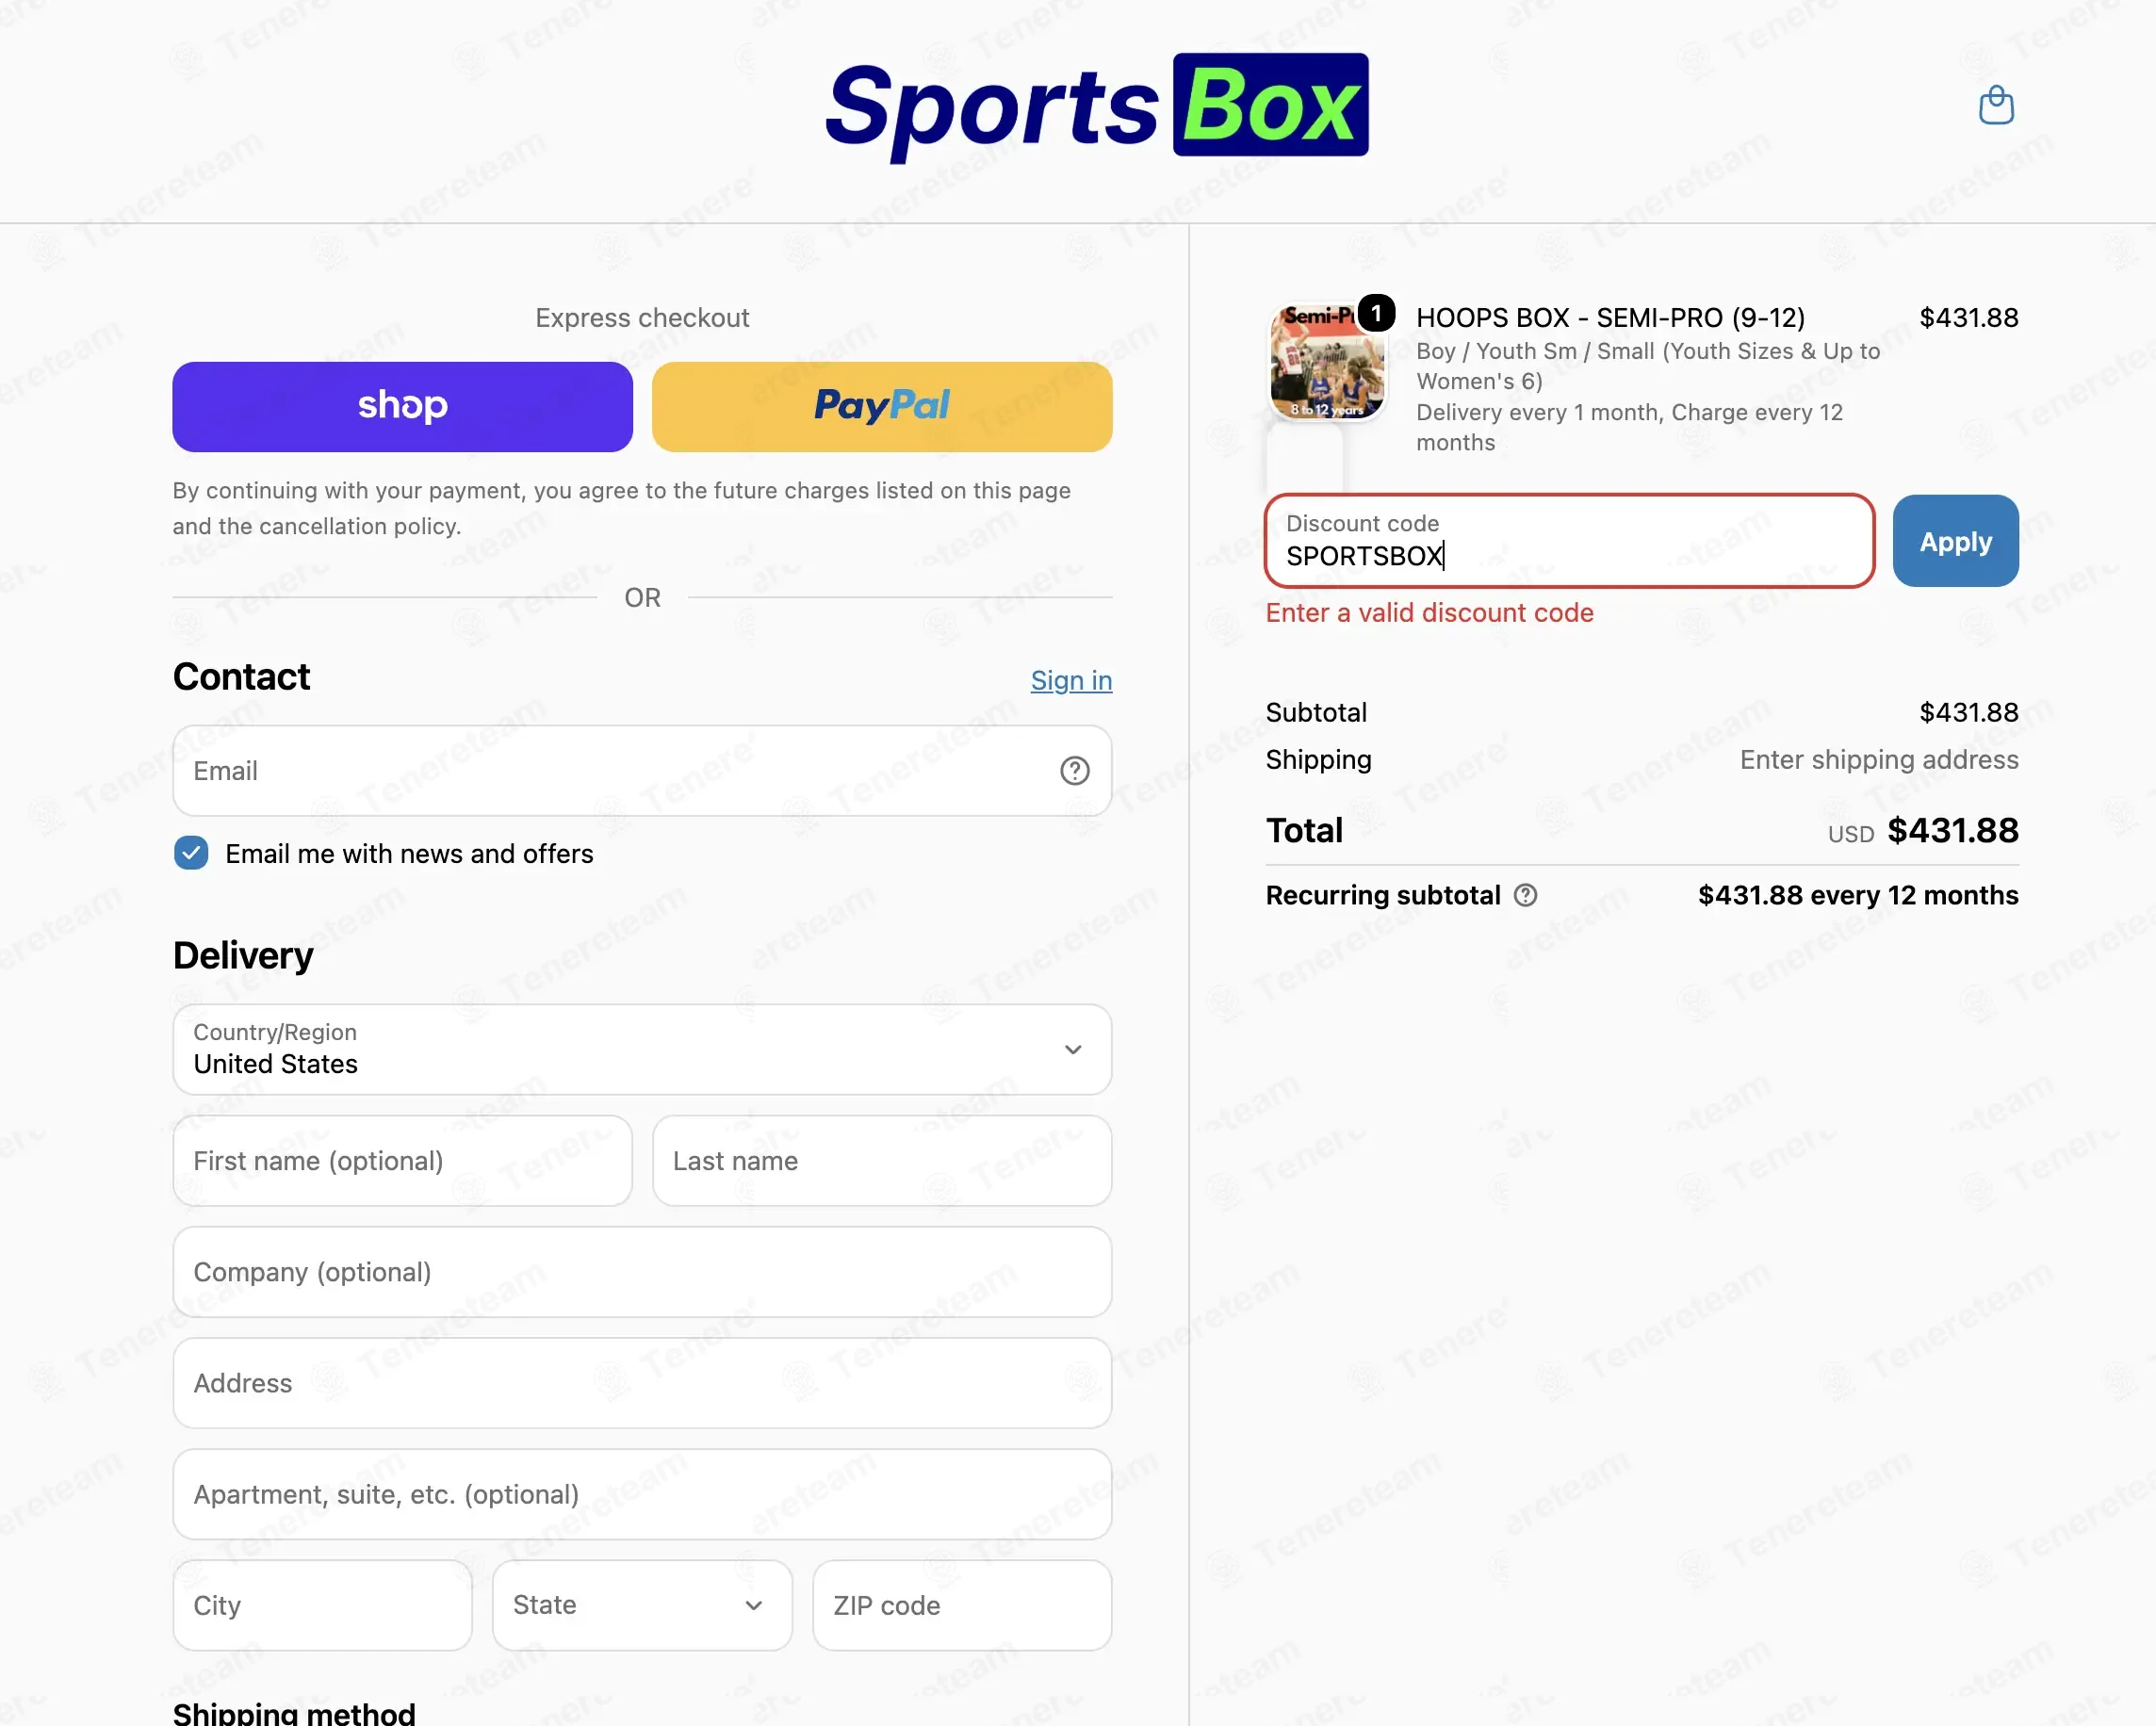This screenshot has height=1726, width=2156.
Task: Click the Discount code field
Action: (1569, 541)
